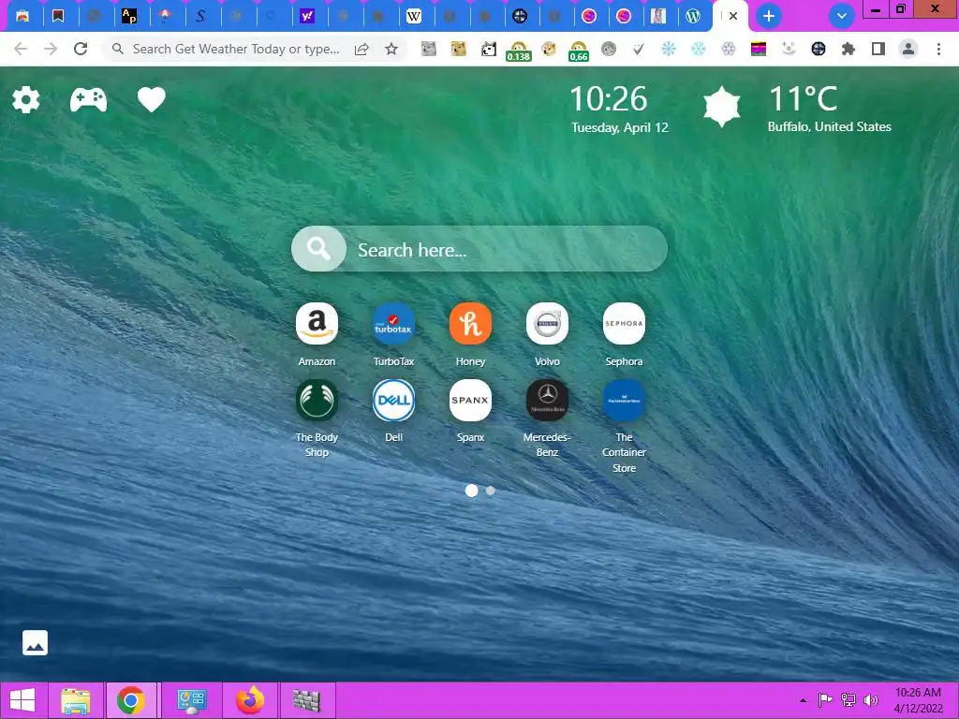959x719 pixels.
Task: Click the extension with the 0.138 badge
Action: (x=518, y=51)
